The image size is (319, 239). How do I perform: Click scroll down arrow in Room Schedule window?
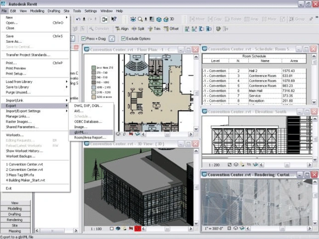coord(314,102)
